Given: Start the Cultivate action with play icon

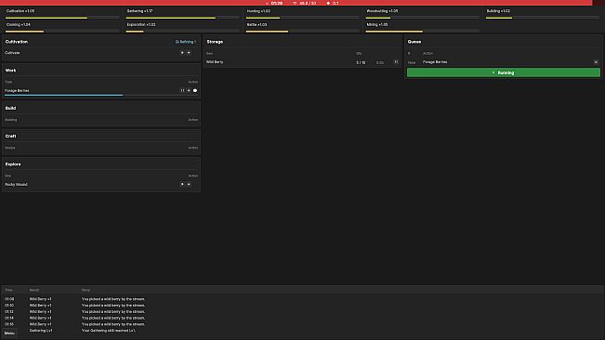Looking at the screenshot, I should click(x=182, y=52).
